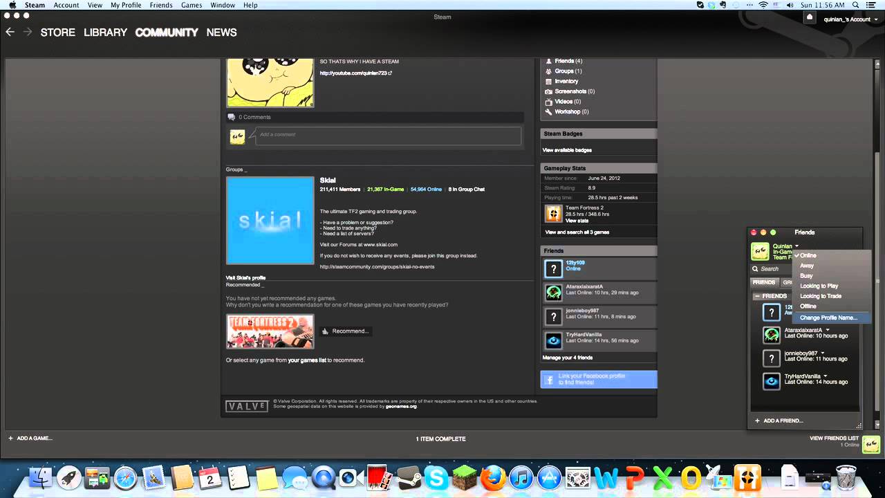Click the Valve logo in footer
The width and height of the screenshot is (885, 498).
click(247, 406)
